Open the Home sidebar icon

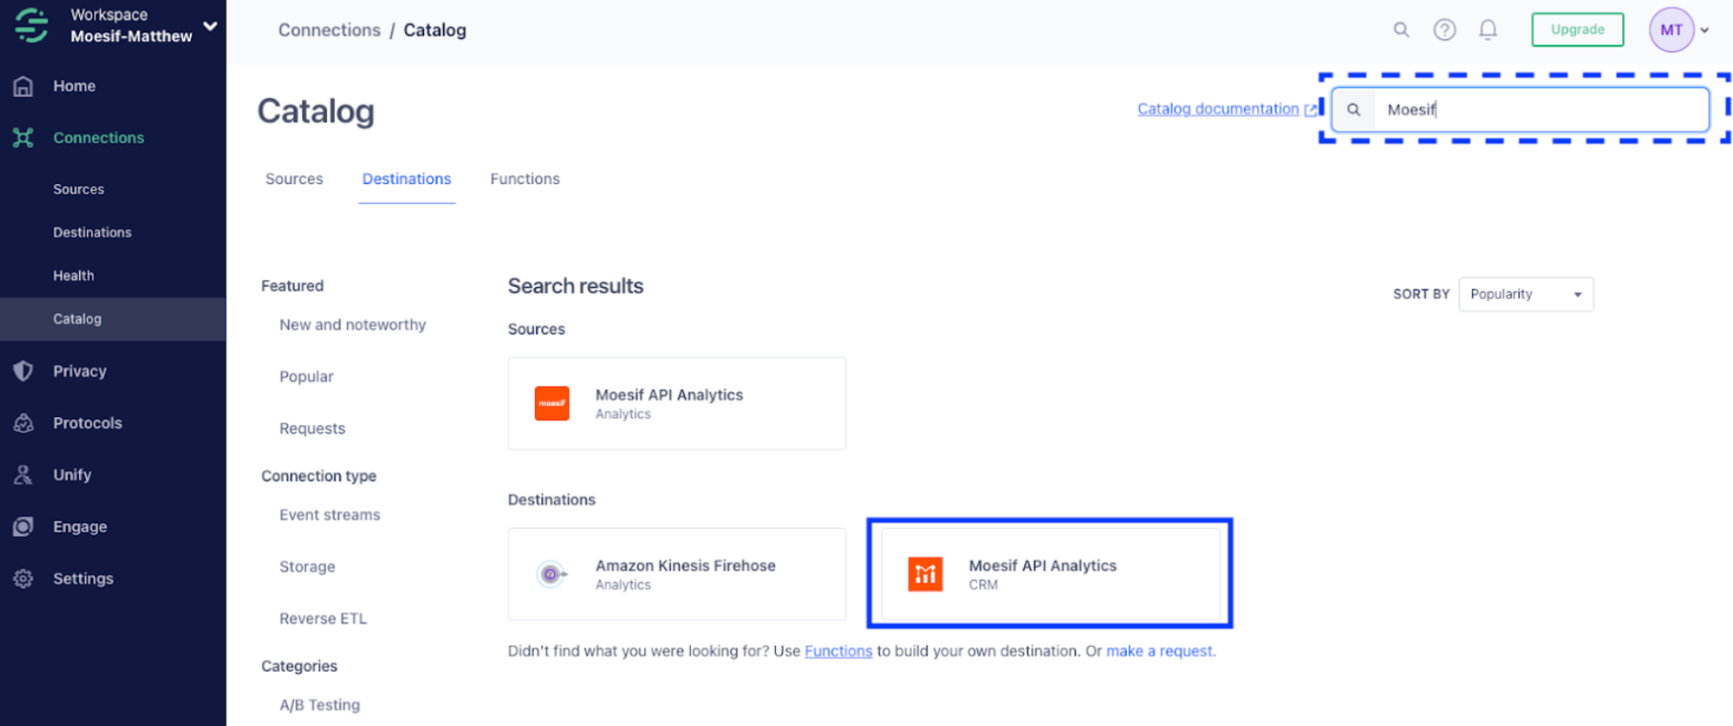click(x=24, y=86)
